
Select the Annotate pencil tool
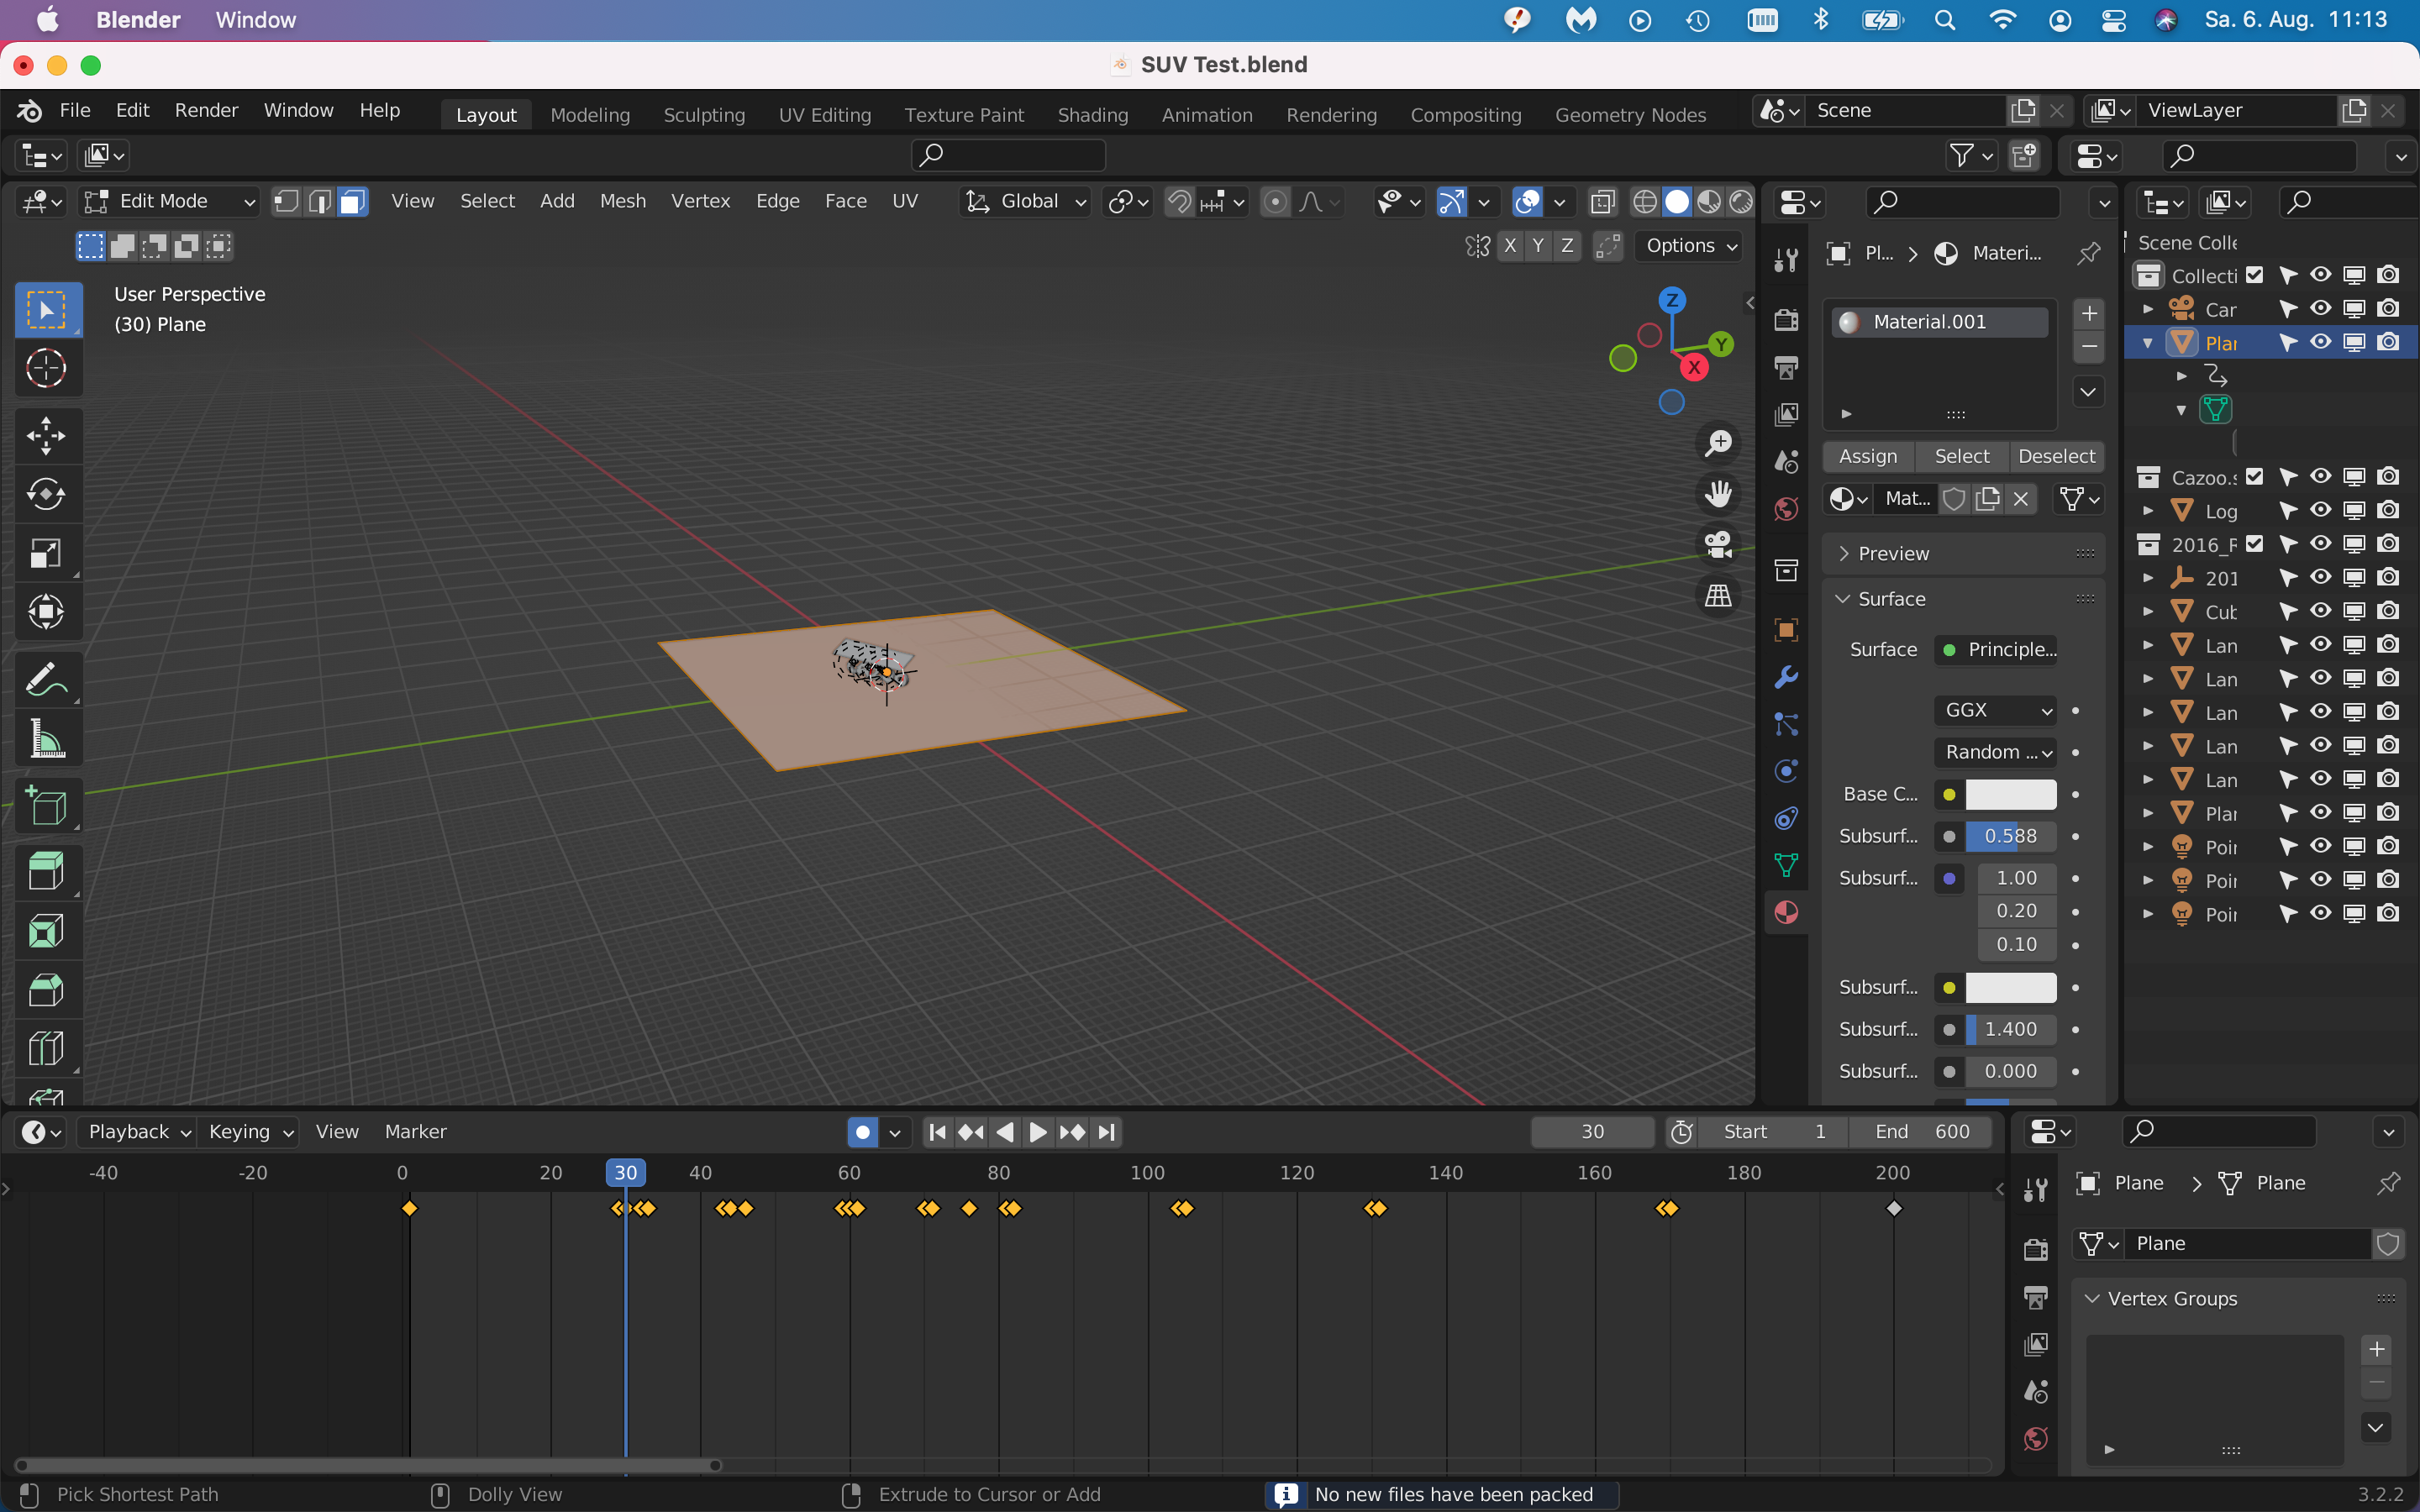click(x=46, y=680)
